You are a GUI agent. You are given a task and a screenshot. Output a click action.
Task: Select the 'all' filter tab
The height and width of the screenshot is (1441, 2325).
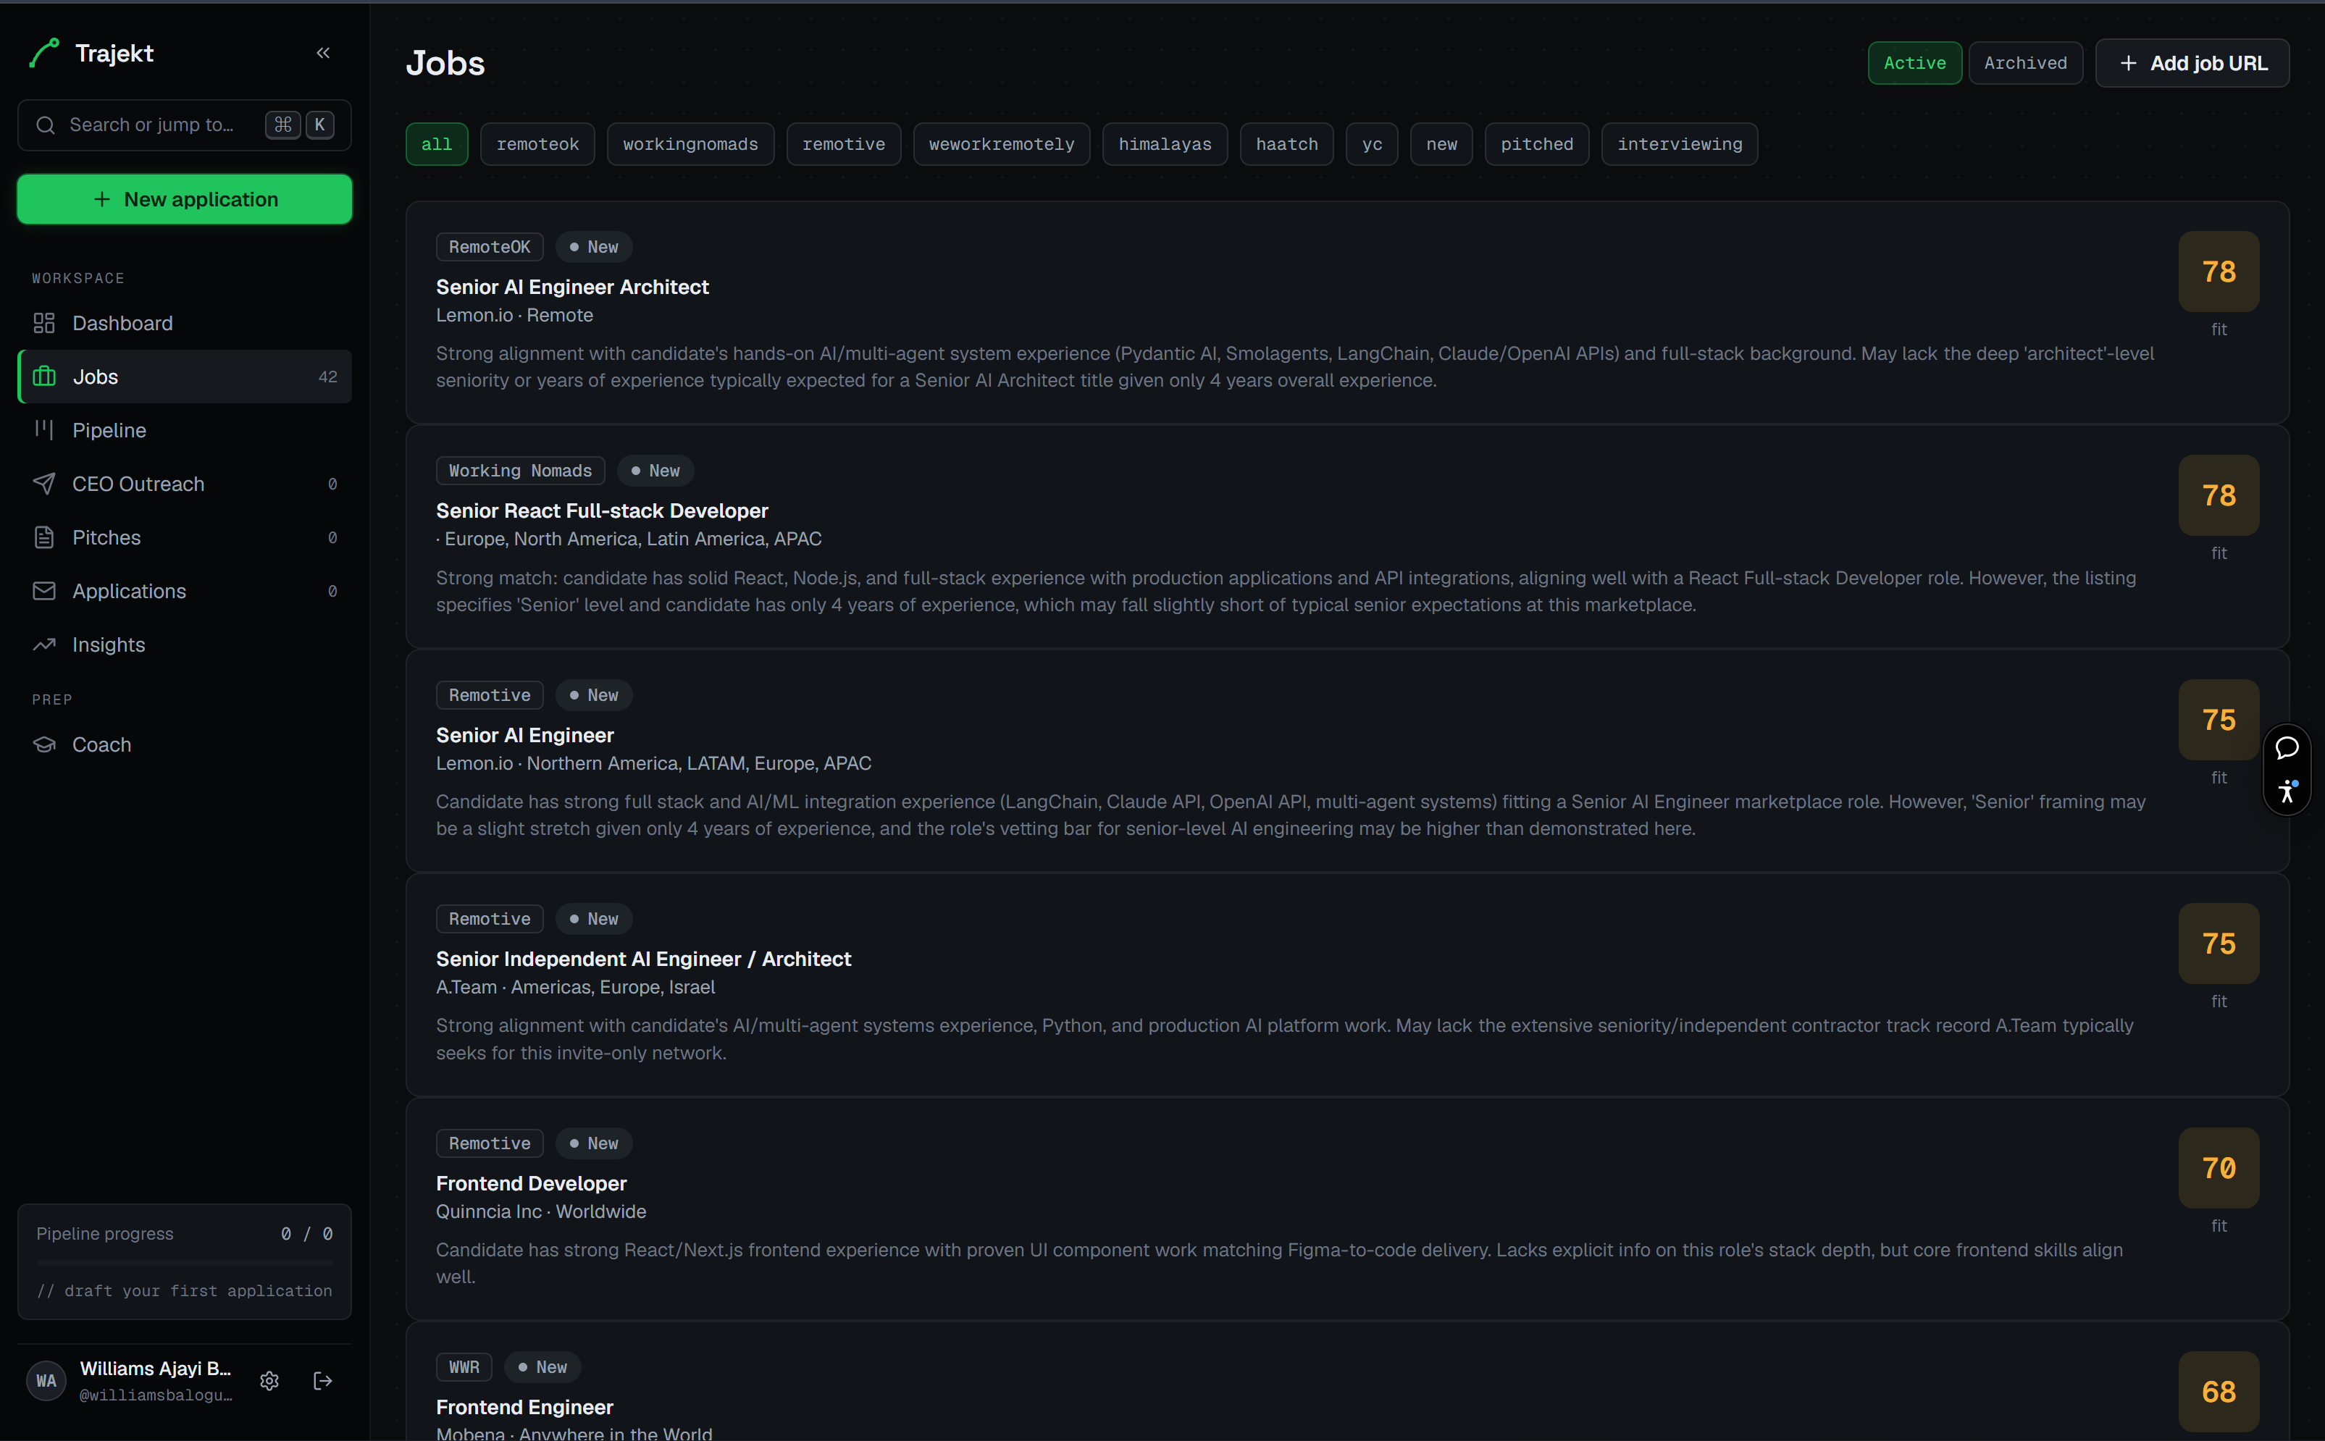[x=437, y=144]
